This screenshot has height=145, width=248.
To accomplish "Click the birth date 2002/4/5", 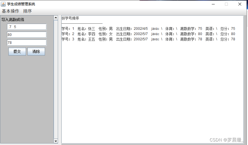I will point(141,29).
